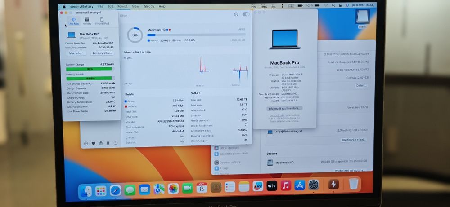Click the APPLE SSD AP0256J model value
The image size is (450, 207).
coord(171,121)
